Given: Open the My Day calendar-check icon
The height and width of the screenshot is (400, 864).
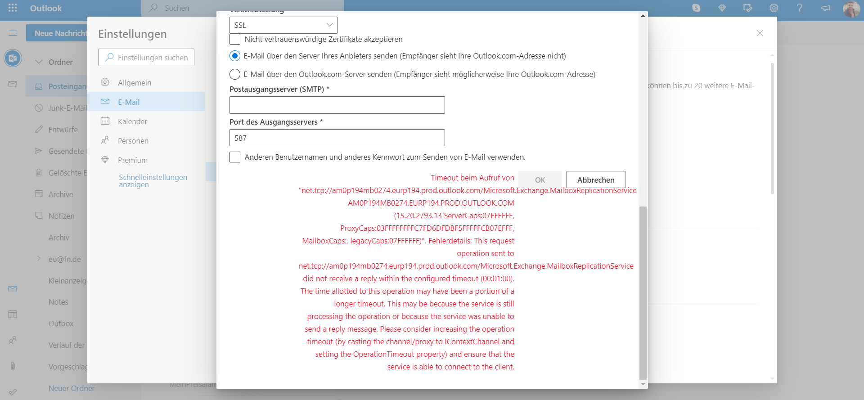Looking at the screenshot, I should (748, 8).
